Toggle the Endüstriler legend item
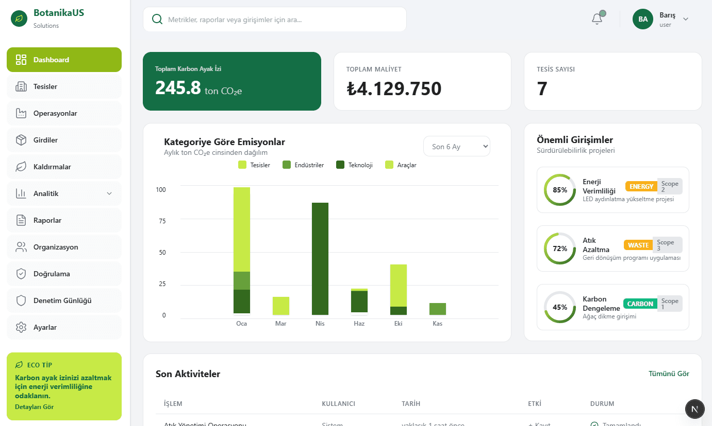 303,165
